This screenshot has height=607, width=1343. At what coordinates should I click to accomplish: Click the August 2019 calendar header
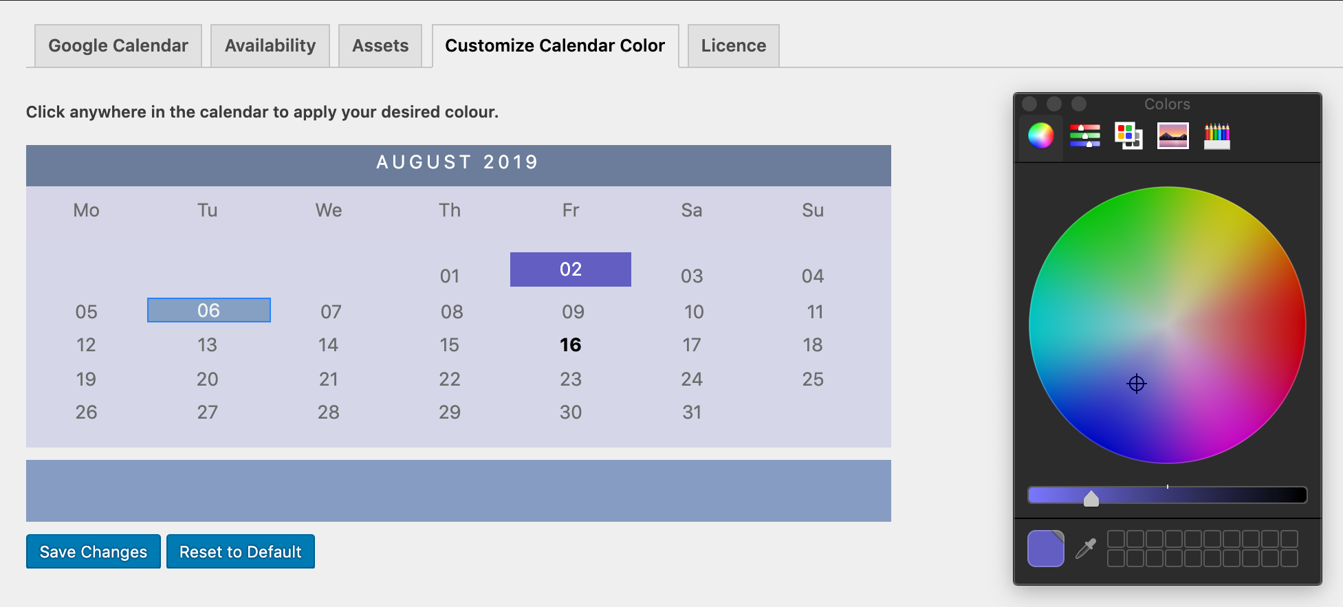tap(458, 163)
